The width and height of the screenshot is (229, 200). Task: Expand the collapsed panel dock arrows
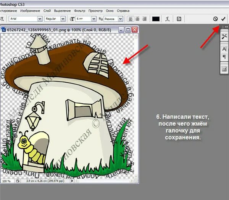click(226, 27)
